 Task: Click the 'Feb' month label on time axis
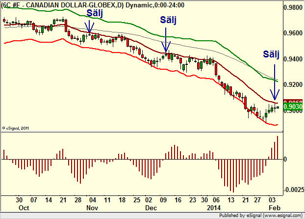tap(275, 208)
